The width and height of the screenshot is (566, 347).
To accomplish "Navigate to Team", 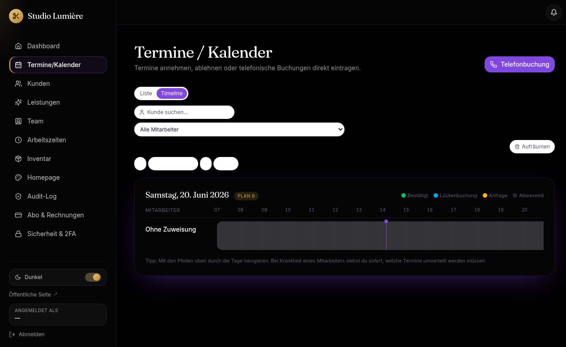I will coord(58,121).
